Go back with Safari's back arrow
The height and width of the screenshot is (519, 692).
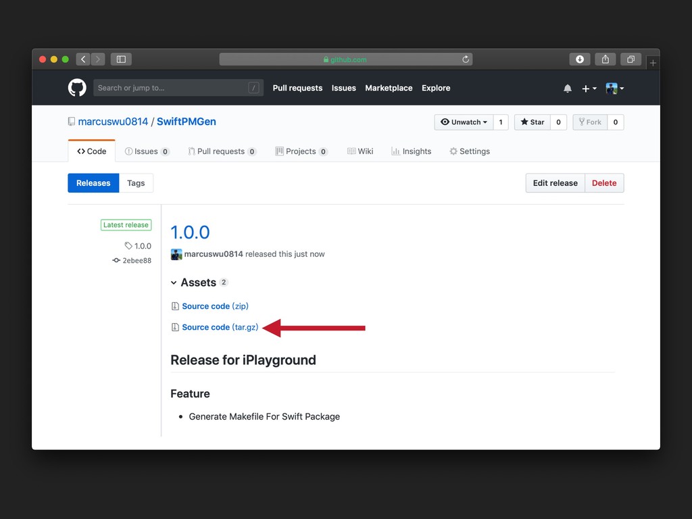(x=83, y=59)
